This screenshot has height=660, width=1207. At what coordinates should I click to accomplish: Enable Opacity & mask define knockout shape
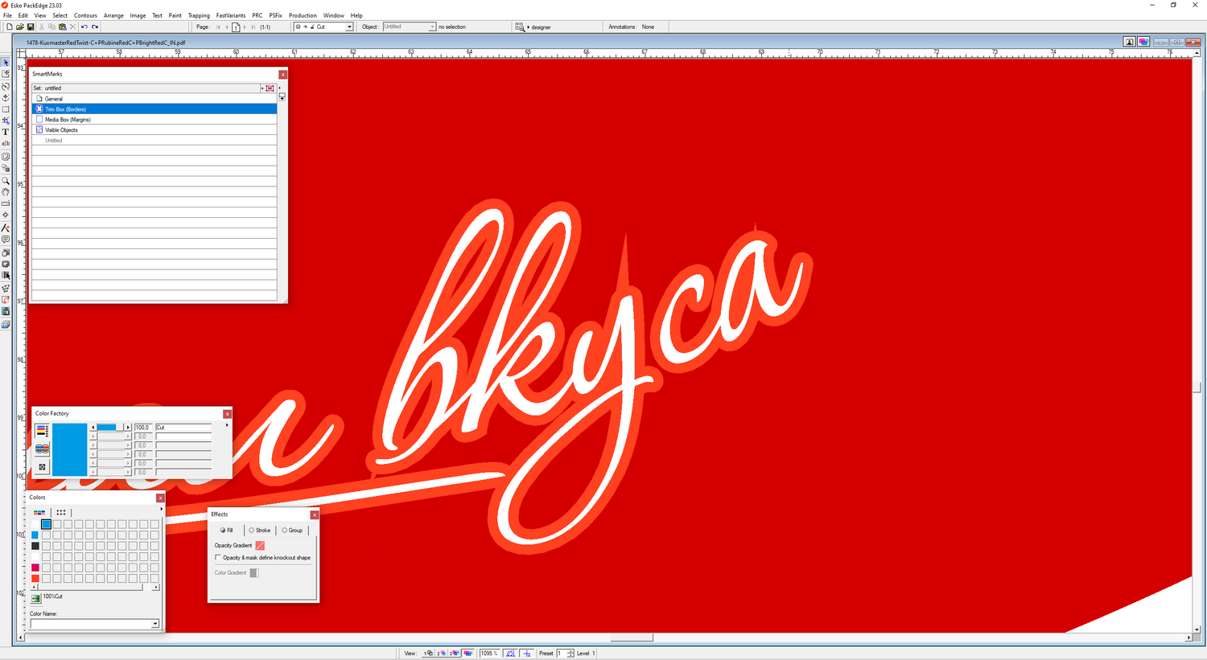click(x=218, y=557)
